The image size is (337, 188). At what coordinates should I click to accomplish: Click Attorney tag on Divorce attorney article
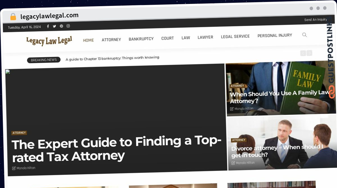click(x=239, y=140)
